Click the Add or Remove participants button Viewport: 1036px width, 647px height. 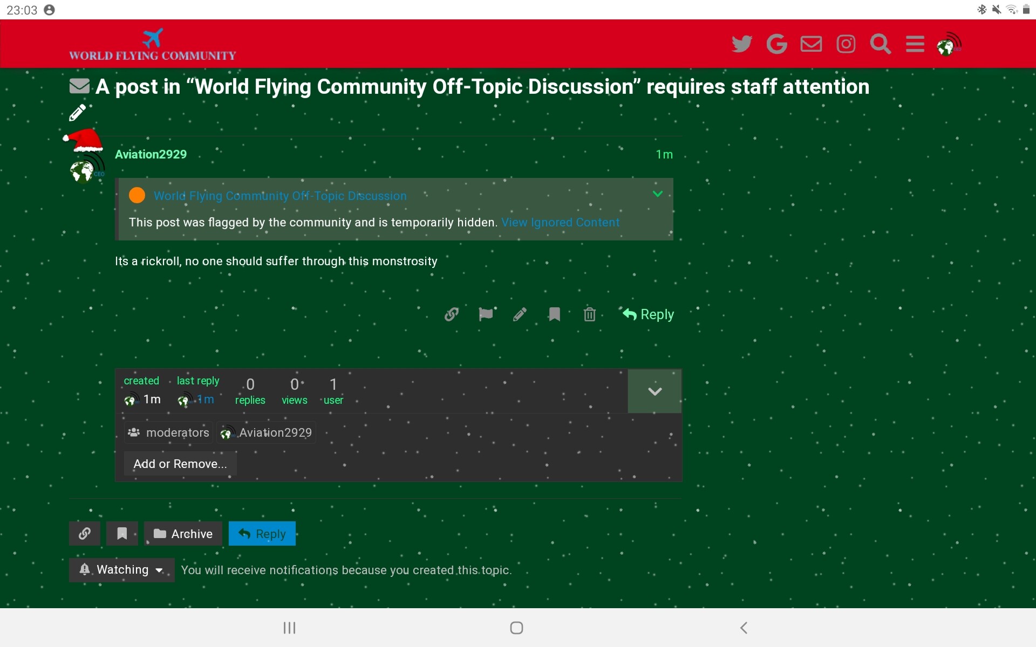coord(180,464)
